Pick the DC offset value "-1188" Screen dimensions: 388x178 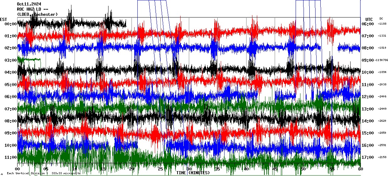click(x=382, y=24)
